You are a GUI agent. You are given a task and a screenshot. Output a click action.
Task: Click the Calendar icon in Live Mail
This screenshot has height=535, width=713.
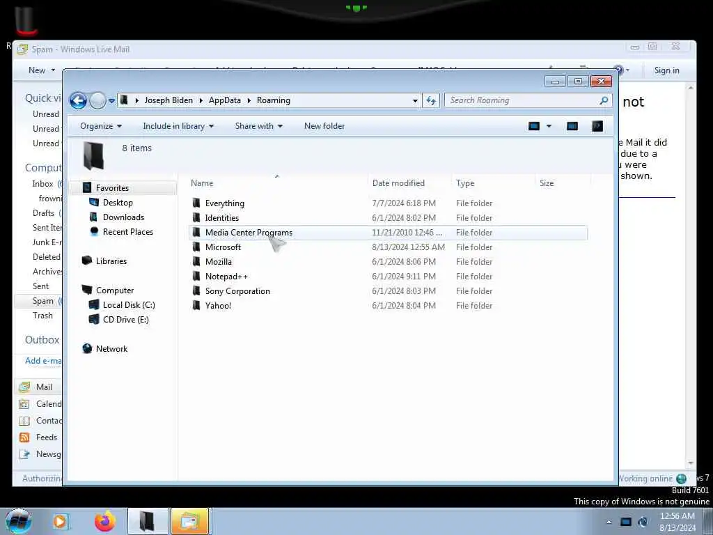(24, 404)
